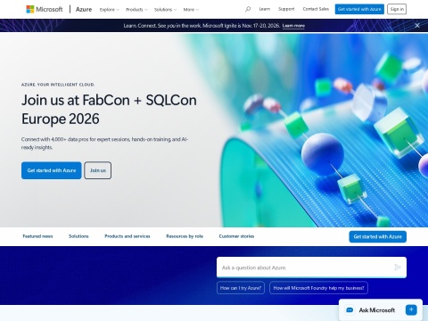428x321 pixels.
Task: Click the Join us at FabCon + SQLCon heading
Action: click(x=109, y=110)
